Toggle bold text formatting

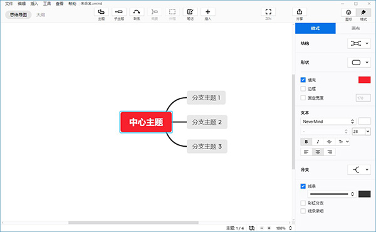pos(306,142)
